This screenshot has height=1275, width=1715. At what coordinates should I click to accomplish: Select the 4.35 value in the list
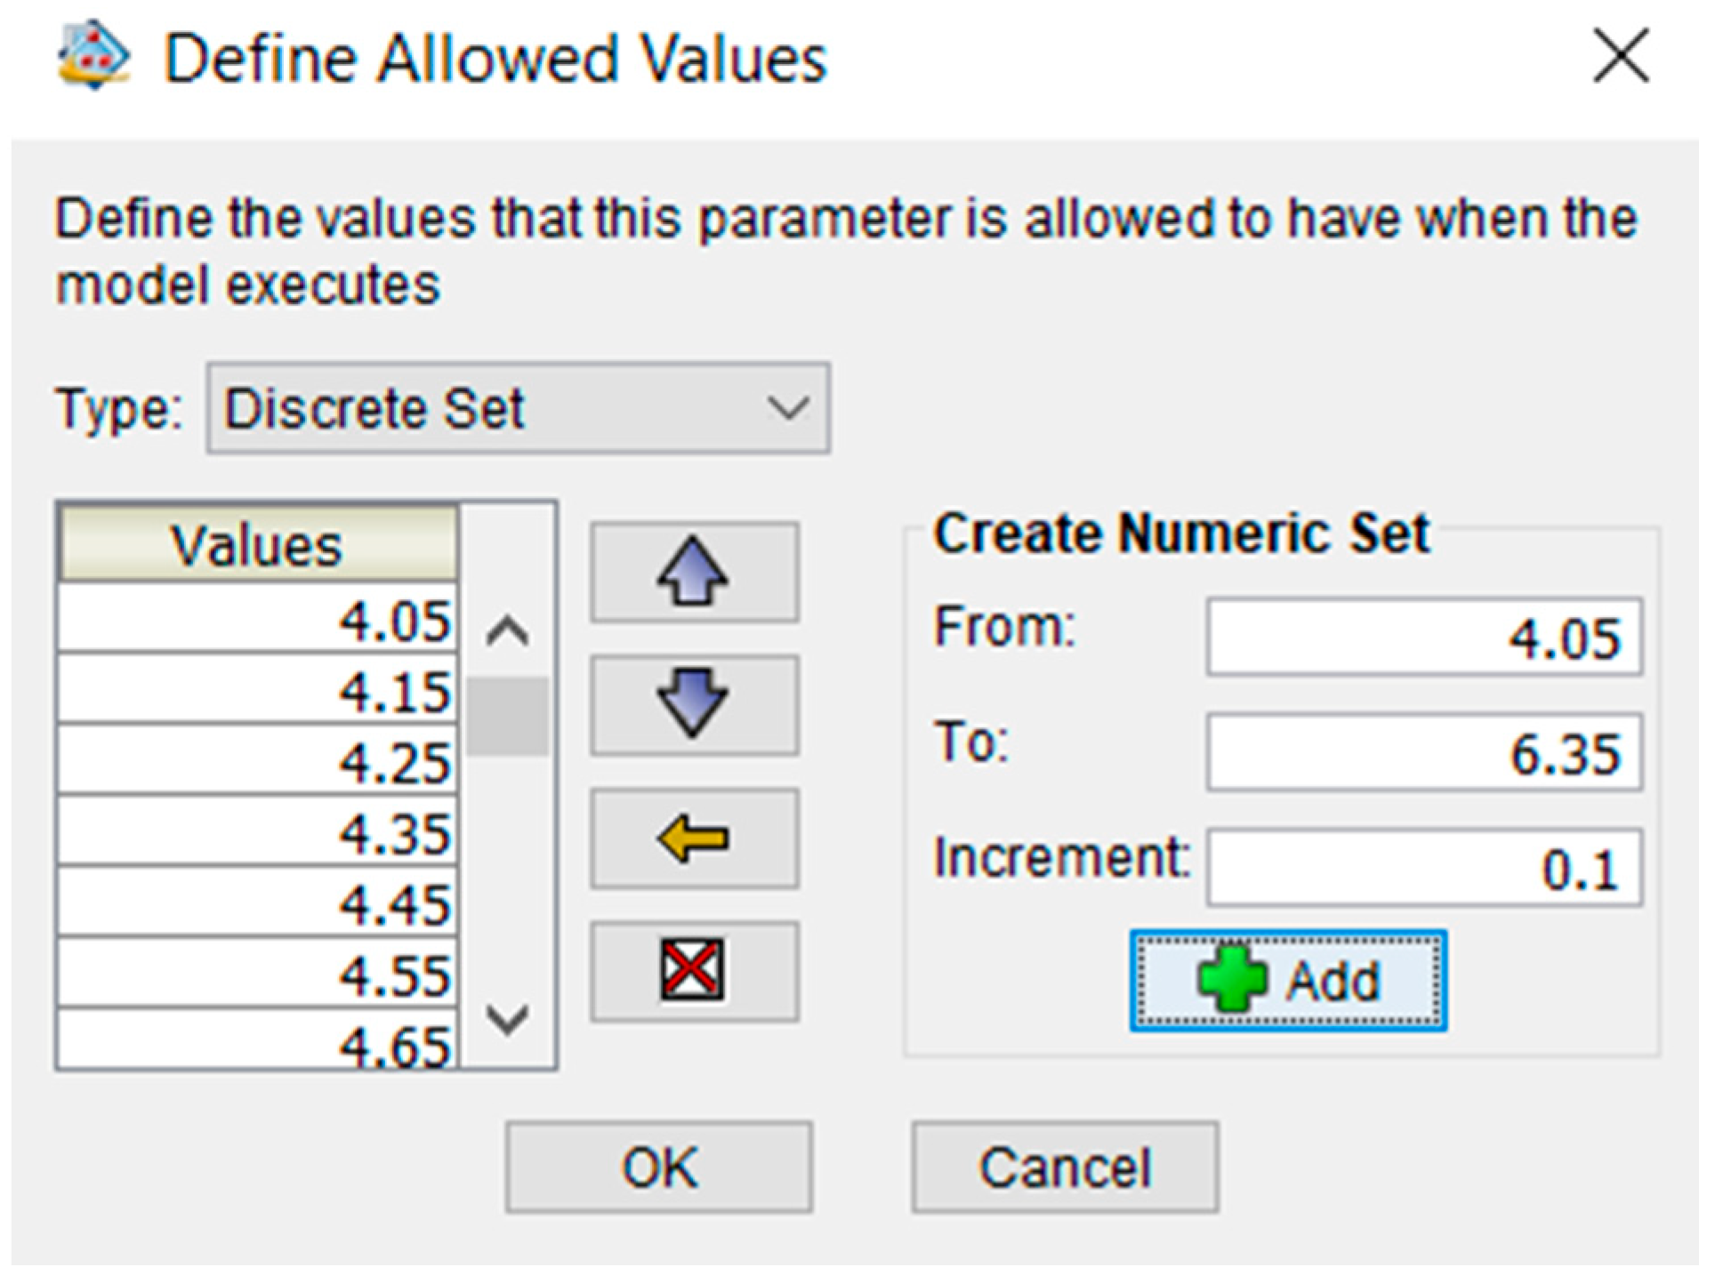click(x=257, y=832)
